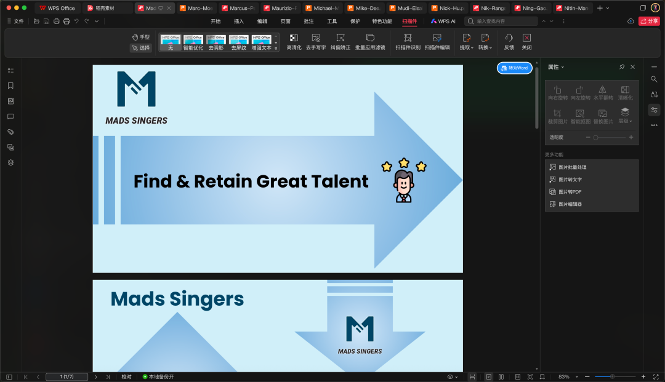This screenshot has width=665, height=382.
Task: Choose the 去手写字 handwriting removal tool
Action: [316, 42]
